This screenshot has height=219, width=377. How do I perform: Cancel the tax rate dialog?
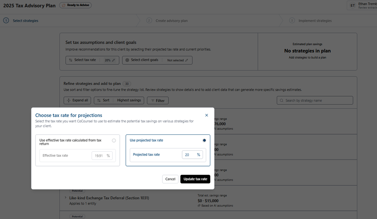pyautogui.click(x=170, y=179)
